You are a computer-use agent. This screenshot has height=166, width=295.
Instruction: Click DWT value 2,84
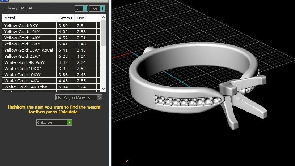(x=81, y=62)
